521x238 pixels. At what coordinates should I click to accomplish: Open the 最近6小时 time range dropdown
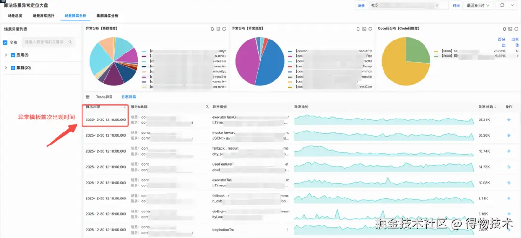478,5
